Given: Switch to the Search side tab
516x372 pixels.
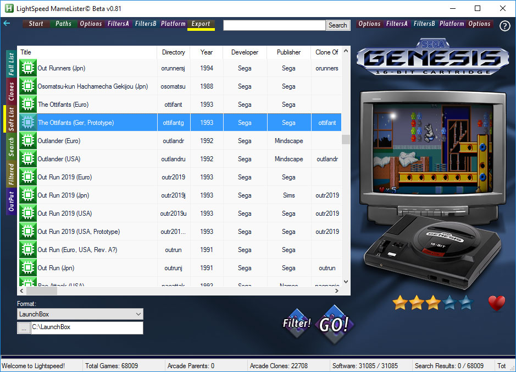Looking at the screenshot, I should pyautogui.click(x=11, y=146).
